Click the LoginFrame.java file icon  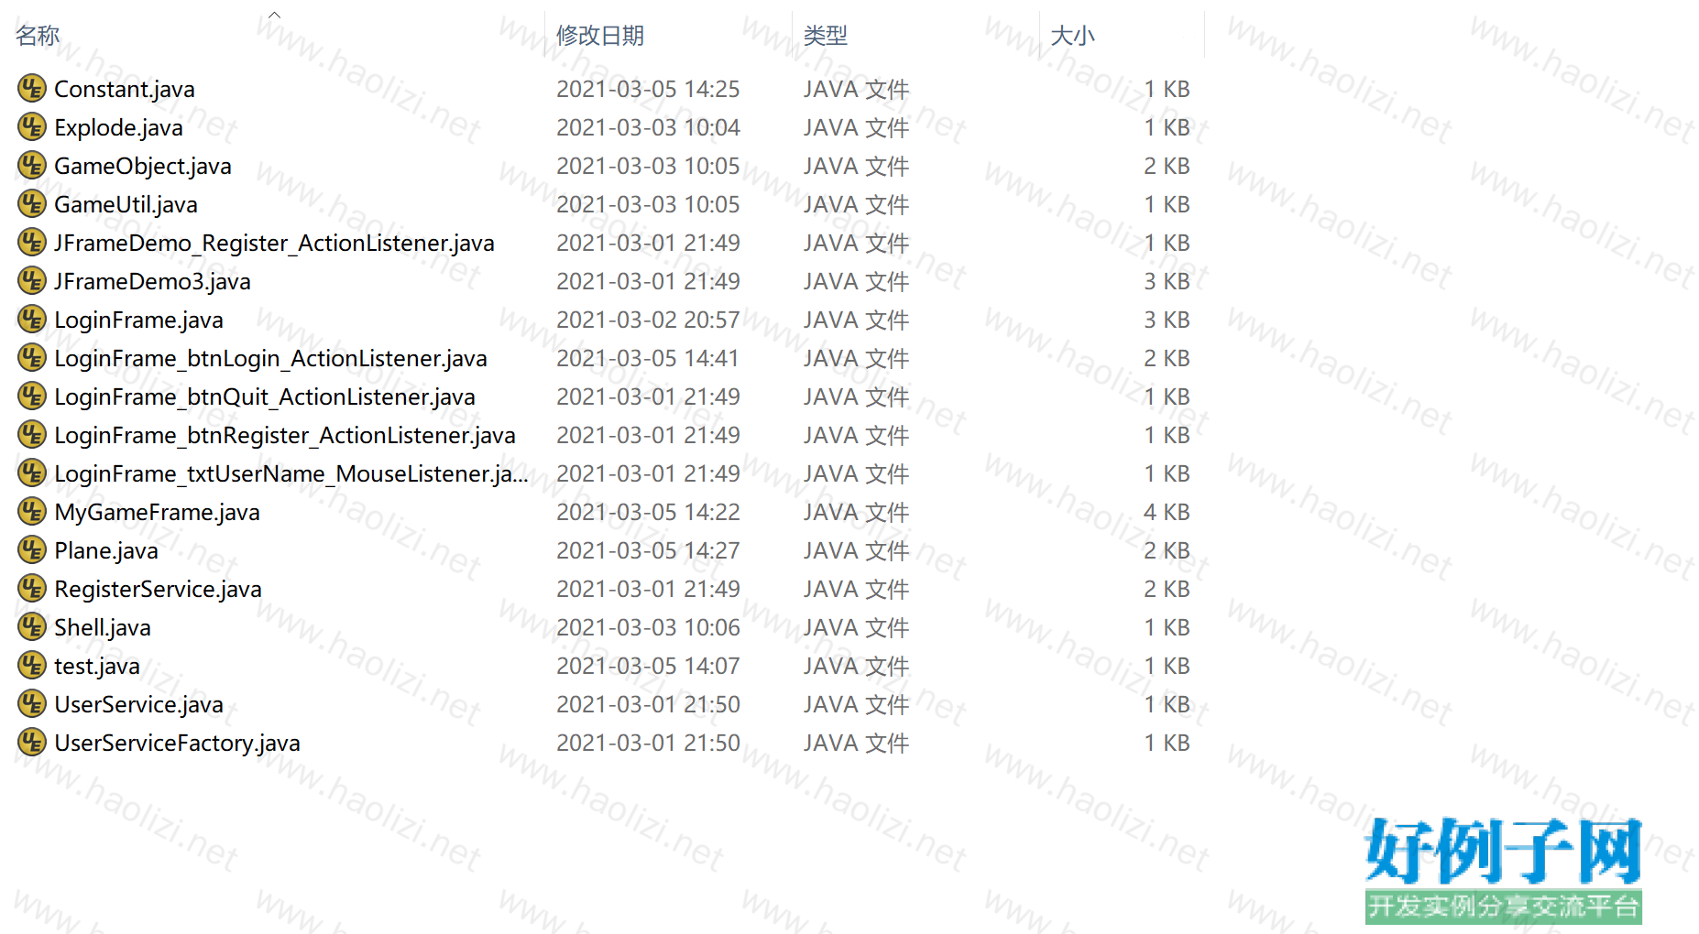[32, 320]
